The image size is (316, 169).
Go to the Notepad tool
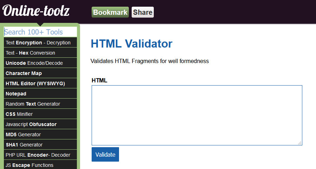pyautogui.click(x=40, y=94)
